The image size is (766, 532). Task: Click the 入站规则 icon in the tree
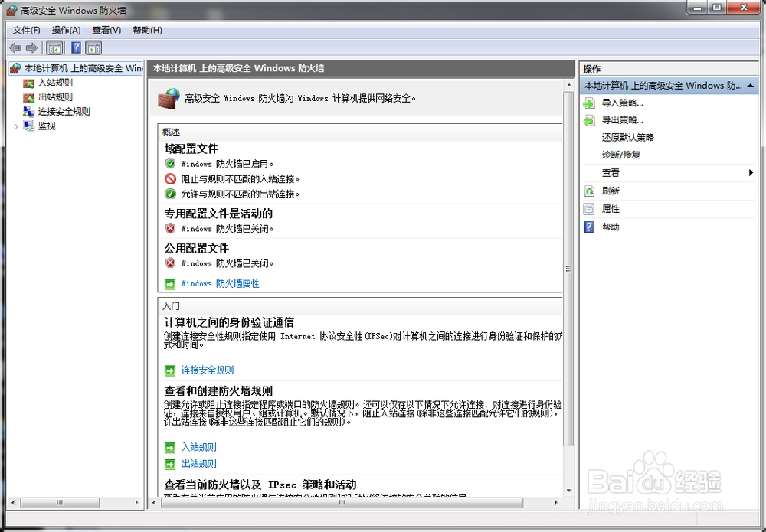click(29, 83)
